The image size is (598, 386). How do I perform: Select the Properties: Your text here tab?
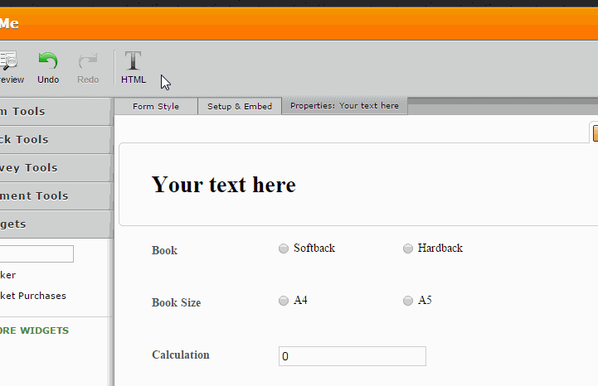pyautogui.click(x=344, y=106)
